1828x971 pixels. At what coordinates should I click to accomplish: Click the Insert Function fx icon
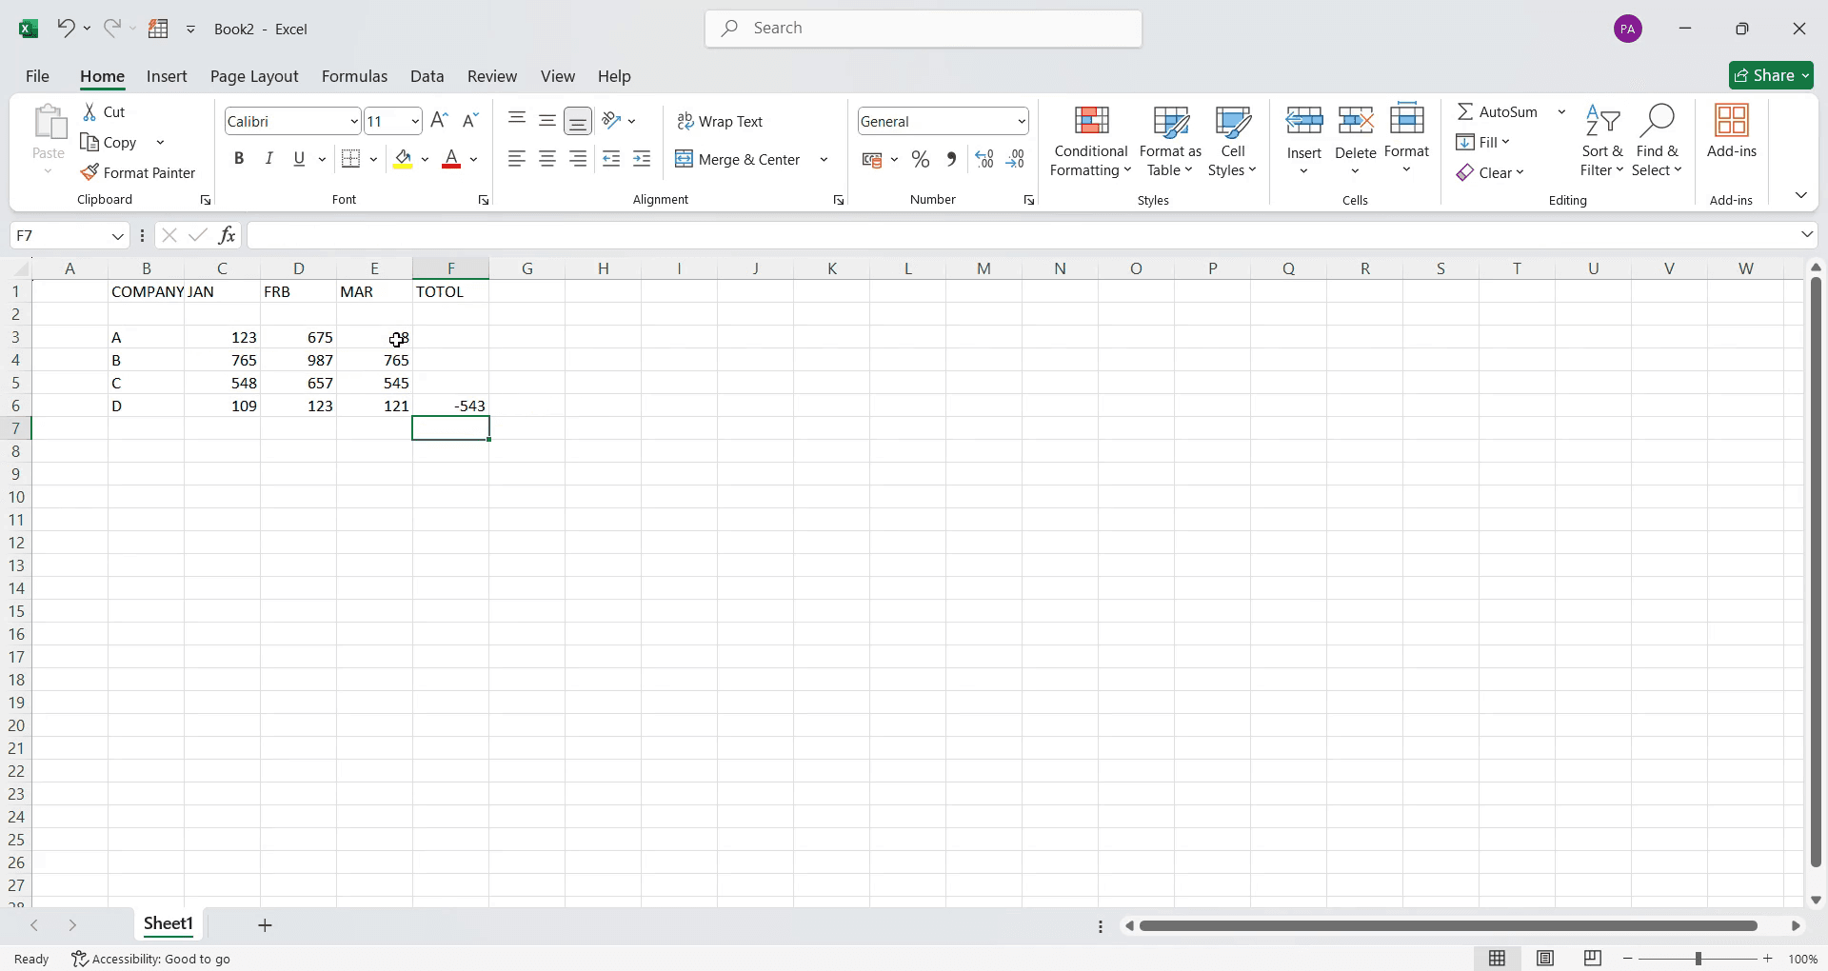coord(227,235)
